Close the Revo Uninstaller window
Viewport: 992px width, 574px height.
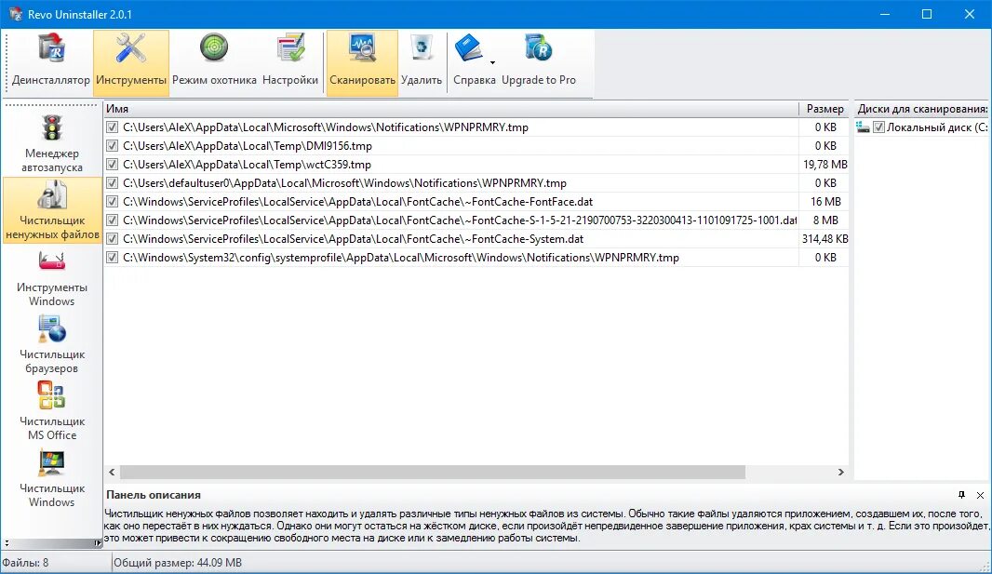[x=970, y=14]
